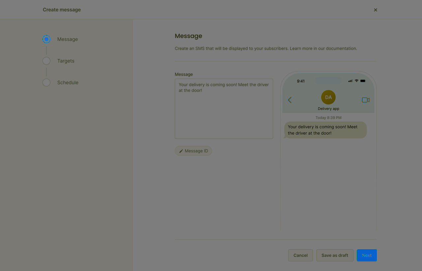Click the close X of the Create message dialog
422x271 pixels.
375,10
